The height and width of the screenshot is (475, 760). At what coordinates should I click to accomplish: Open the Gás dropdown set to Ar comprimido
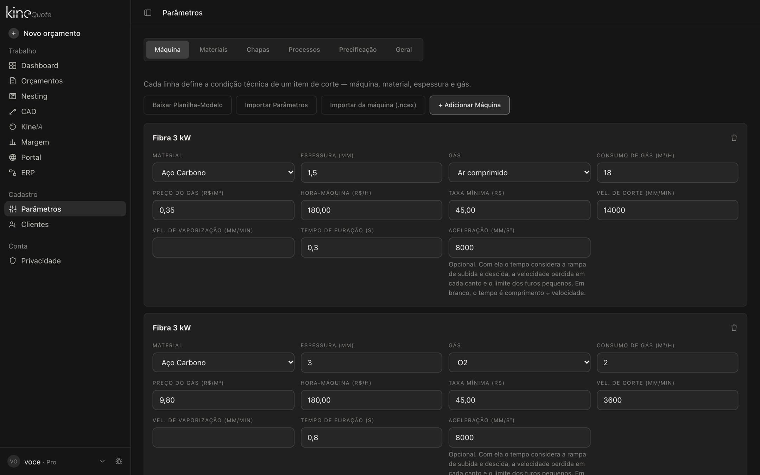519,172
